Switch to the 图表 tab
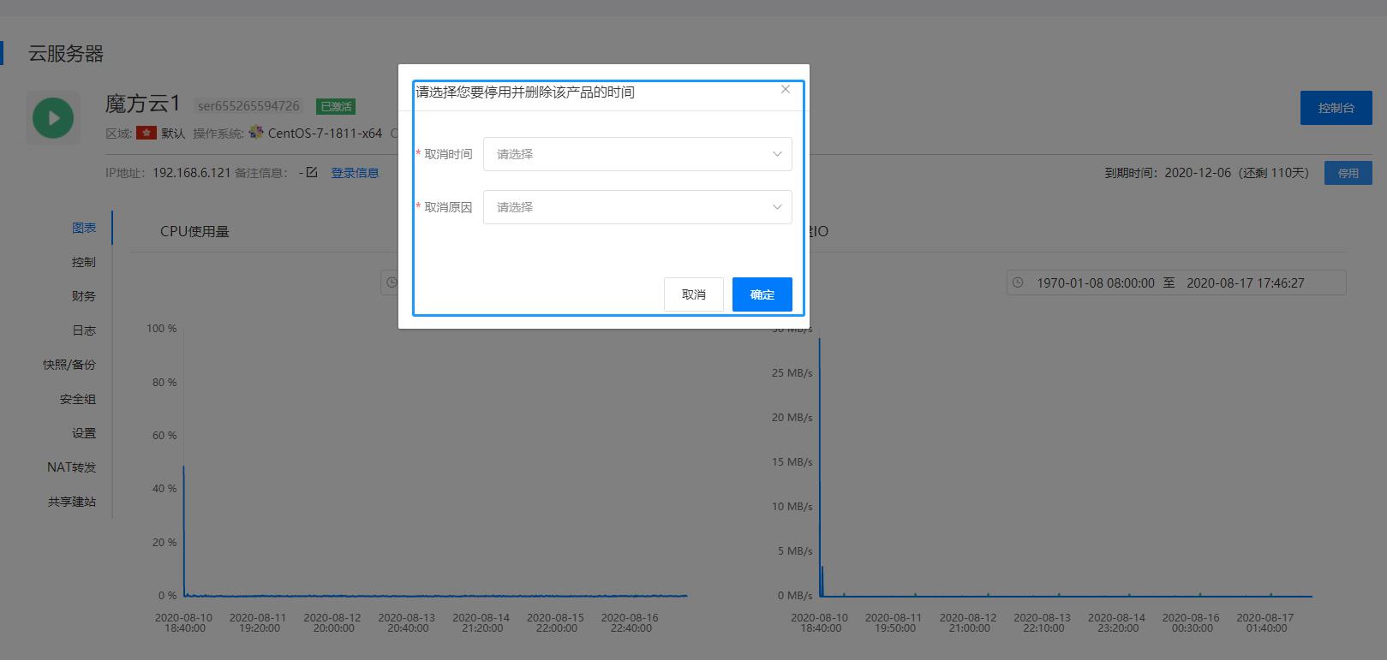1387x660 pixels. [x=84, y=228]
